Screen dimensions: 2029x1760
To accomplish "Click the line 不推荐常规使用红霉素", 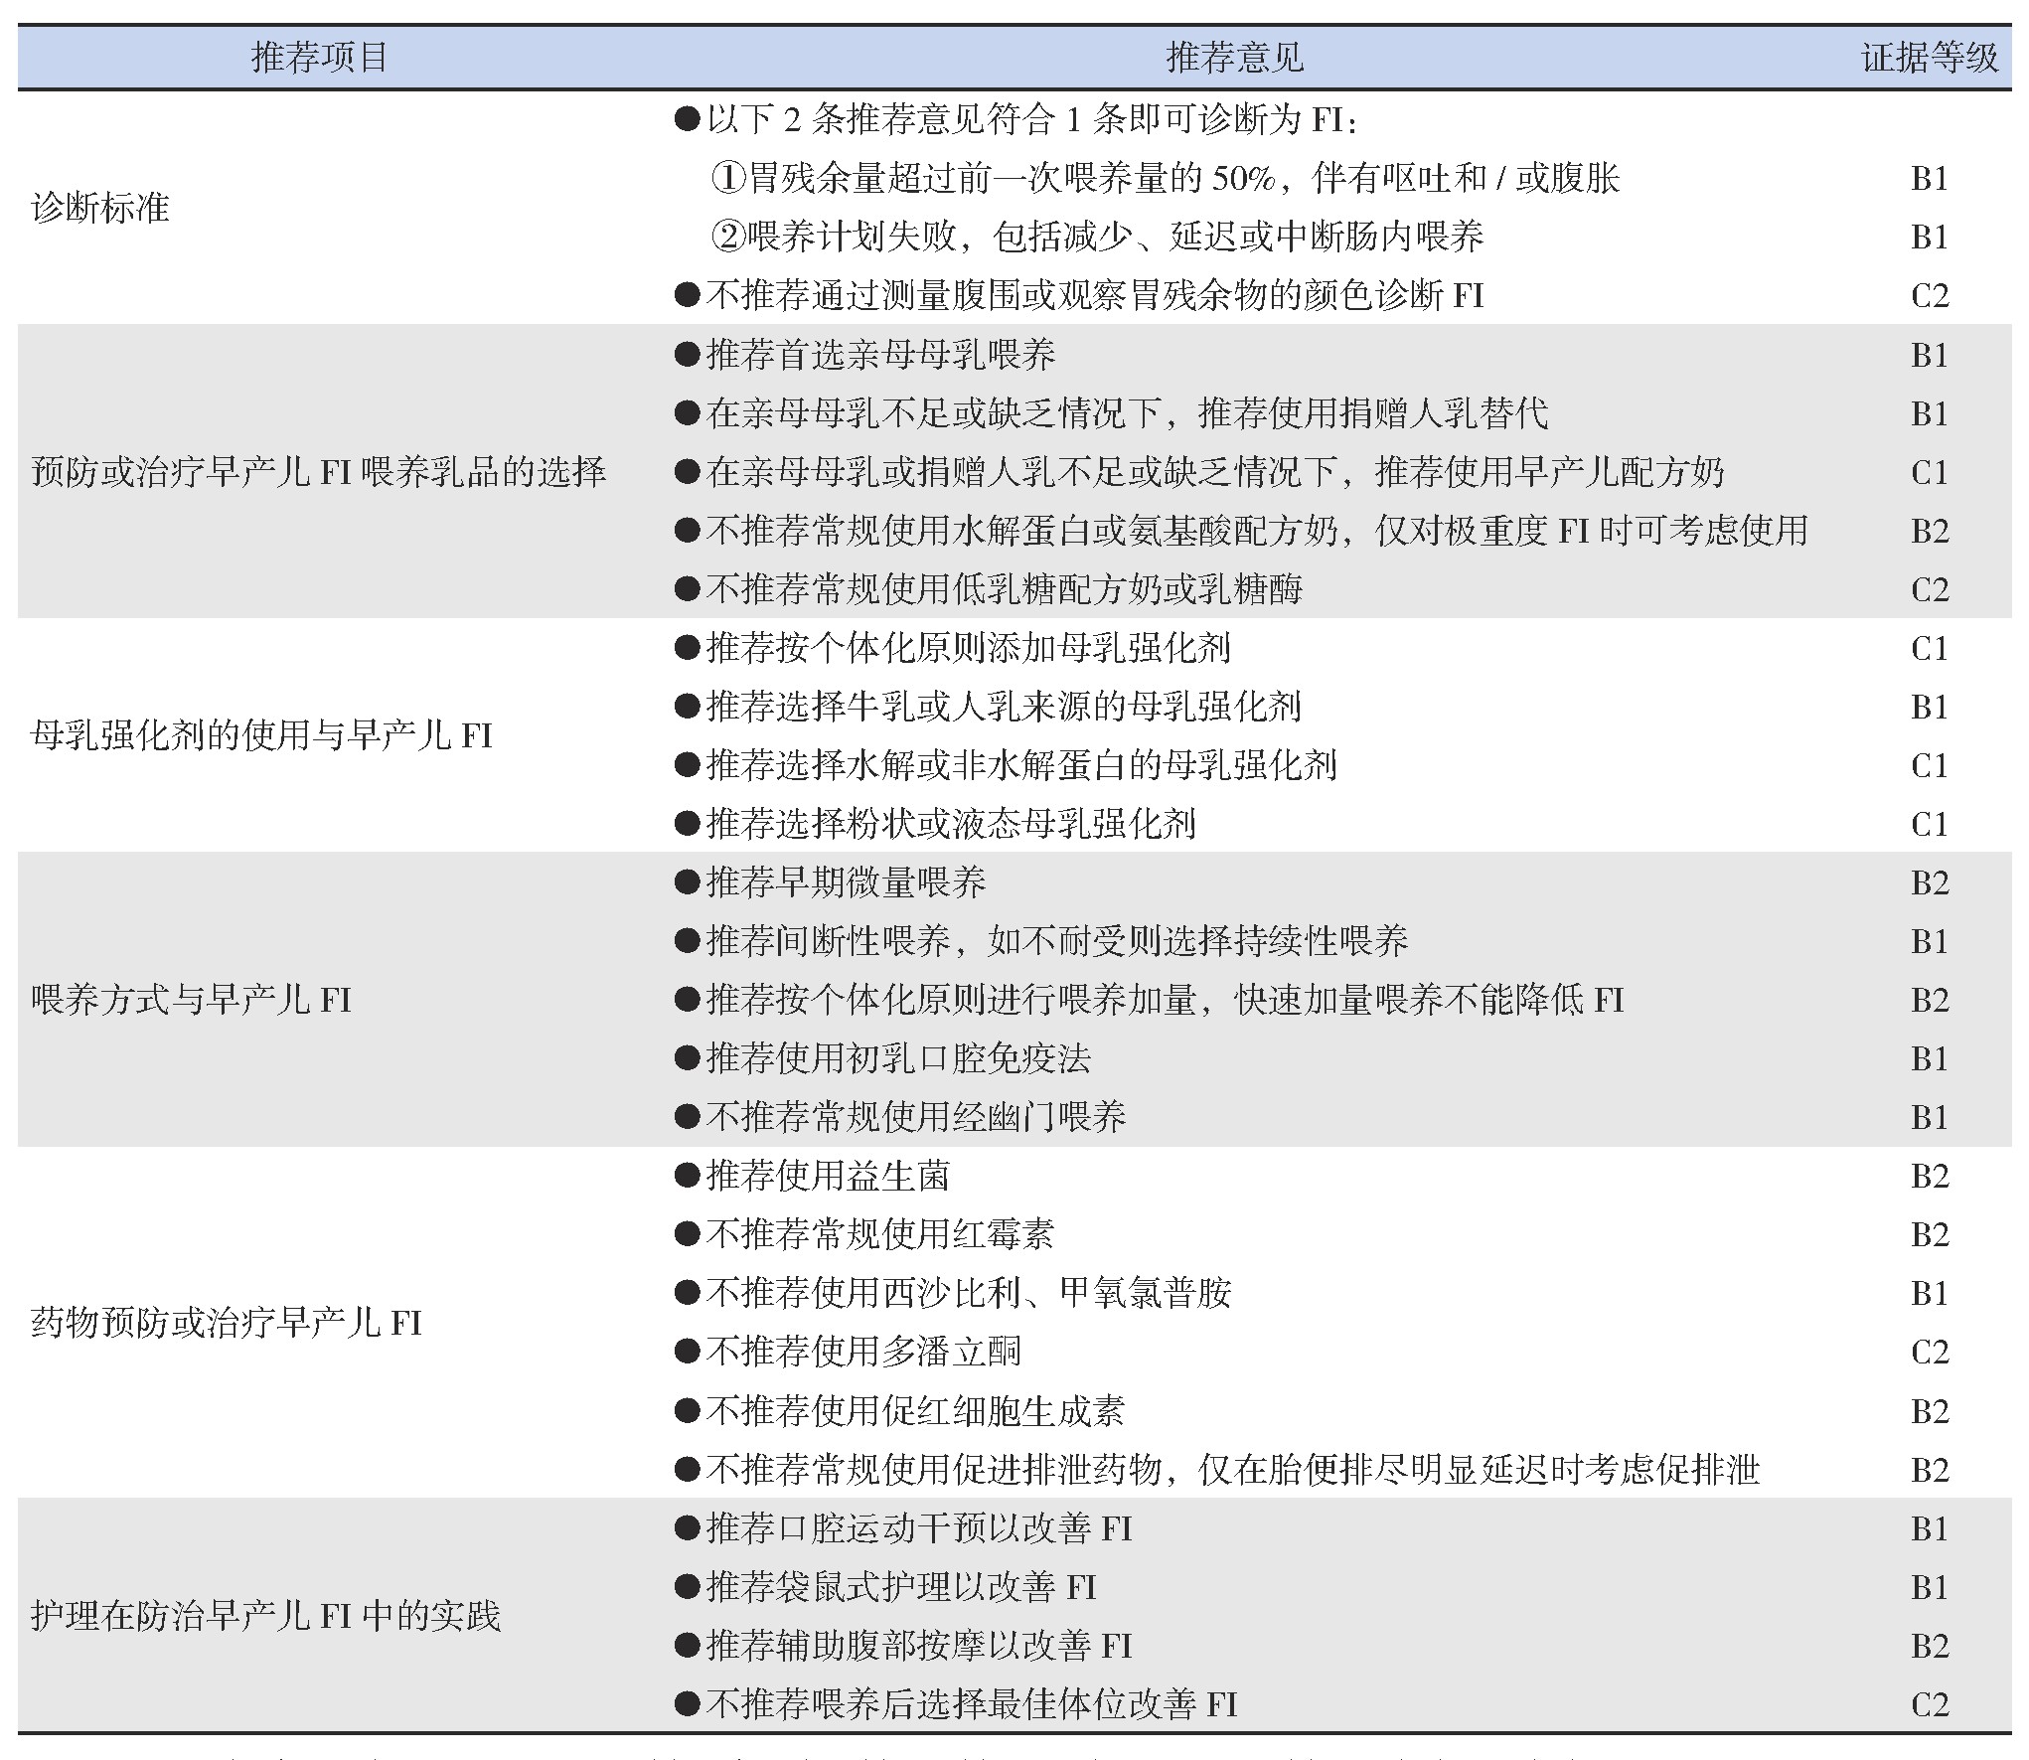I will point(864,1235).
